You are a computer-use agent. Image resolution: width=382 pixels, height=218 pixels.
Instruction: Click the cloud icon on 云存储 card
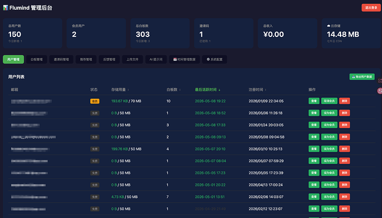328,26
